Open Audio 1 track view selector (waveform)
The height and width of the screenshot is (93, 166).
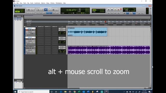(30, 32)
